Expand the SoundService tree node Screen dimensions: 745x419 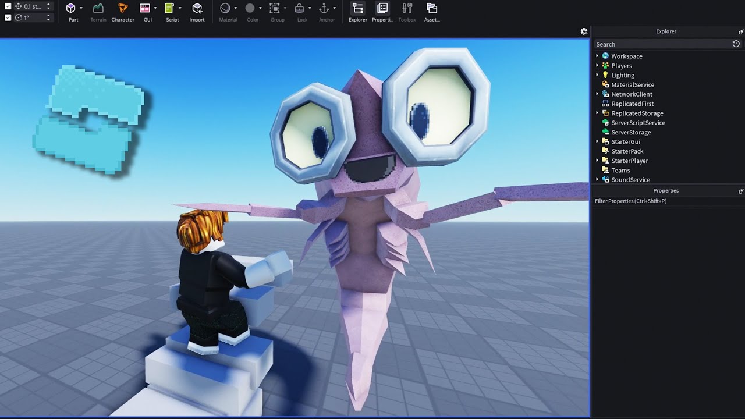coord(597,180)
